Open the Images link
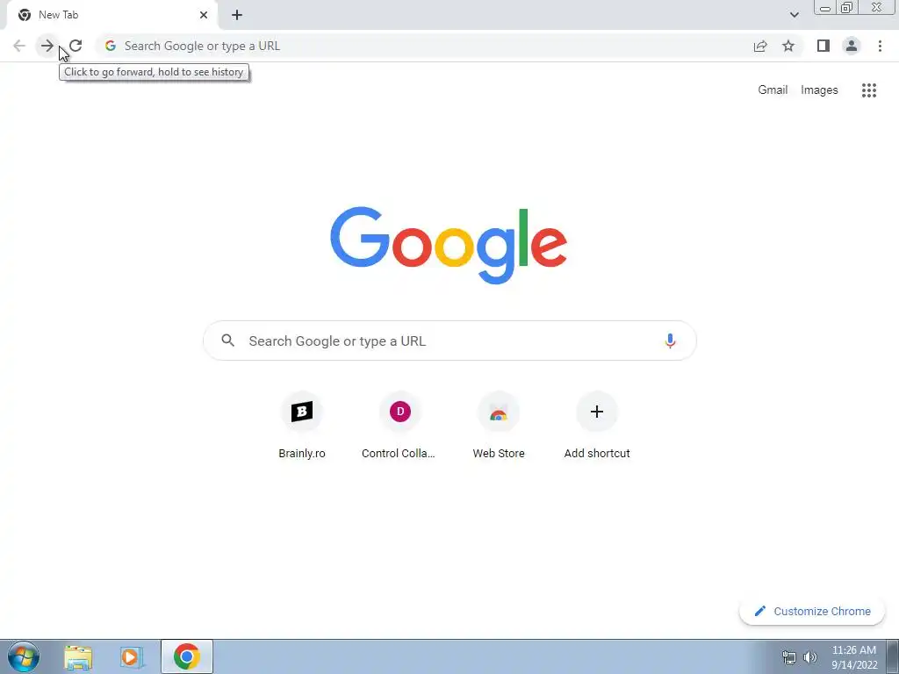 coord(819,90)
